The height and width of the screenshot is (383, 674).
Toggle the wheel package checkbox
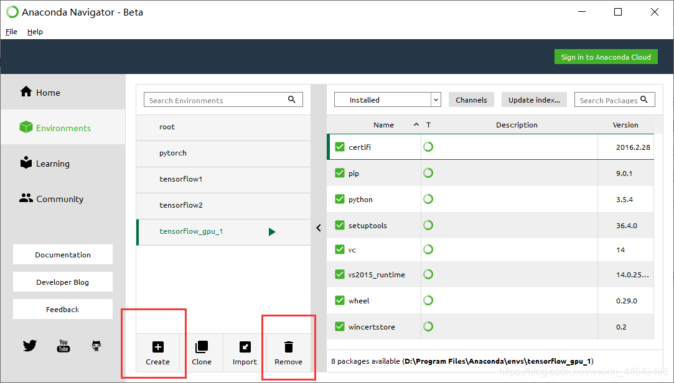pos(340,300)
